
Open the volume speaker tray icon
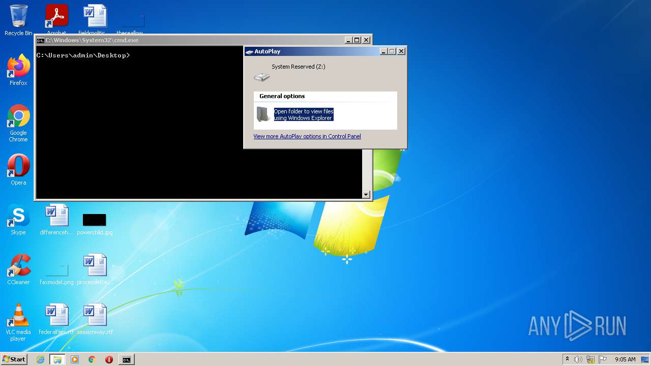coord(578,359)
